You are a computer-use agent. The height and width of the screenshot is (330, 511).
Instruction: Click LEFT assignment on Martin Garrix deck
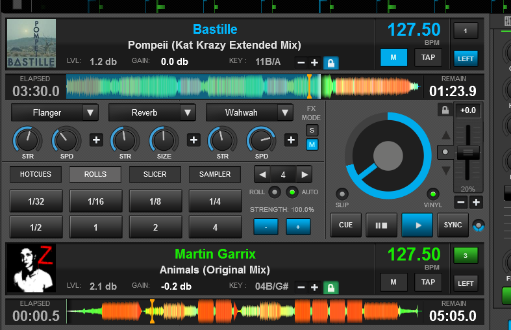tap(466, 283)
